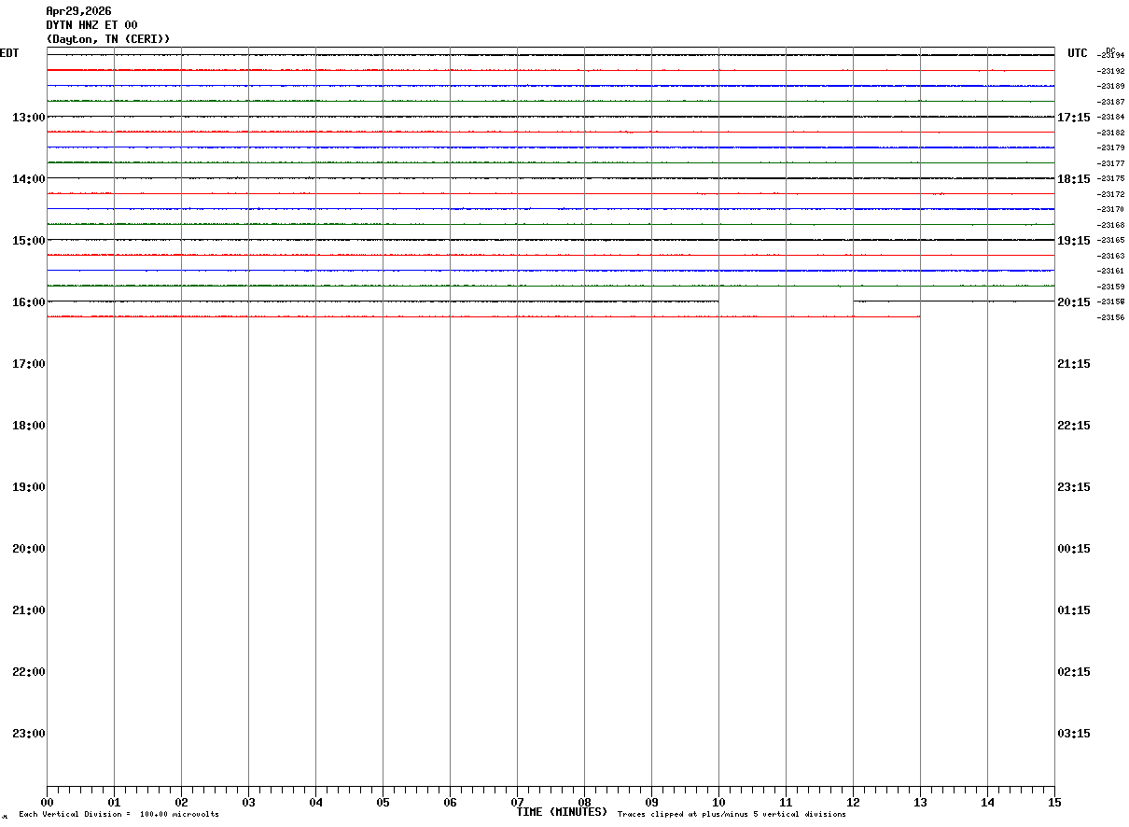The image size is (1129, 827).
Task: Click the '00:15' UTC time label
Action: point(1074,548)
